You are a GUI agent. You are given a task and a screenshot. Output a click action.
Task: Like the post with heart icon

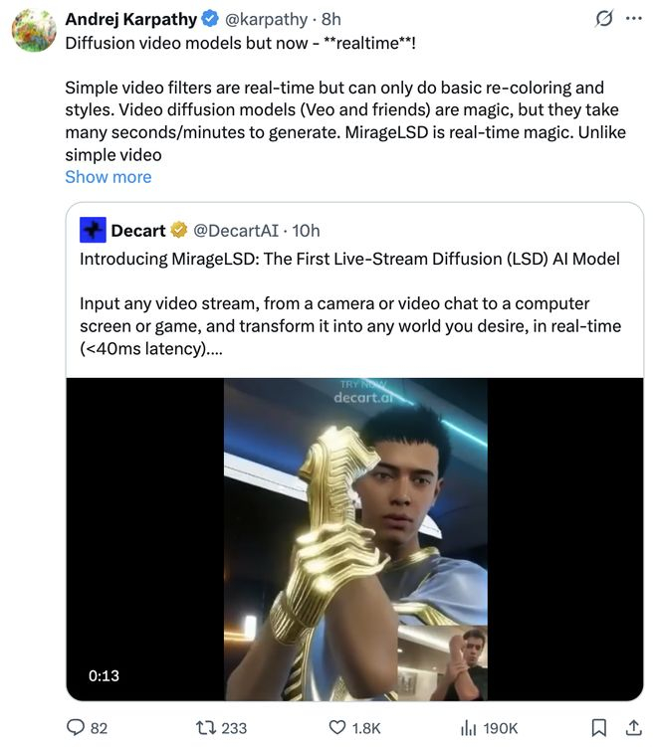(338, 728)
